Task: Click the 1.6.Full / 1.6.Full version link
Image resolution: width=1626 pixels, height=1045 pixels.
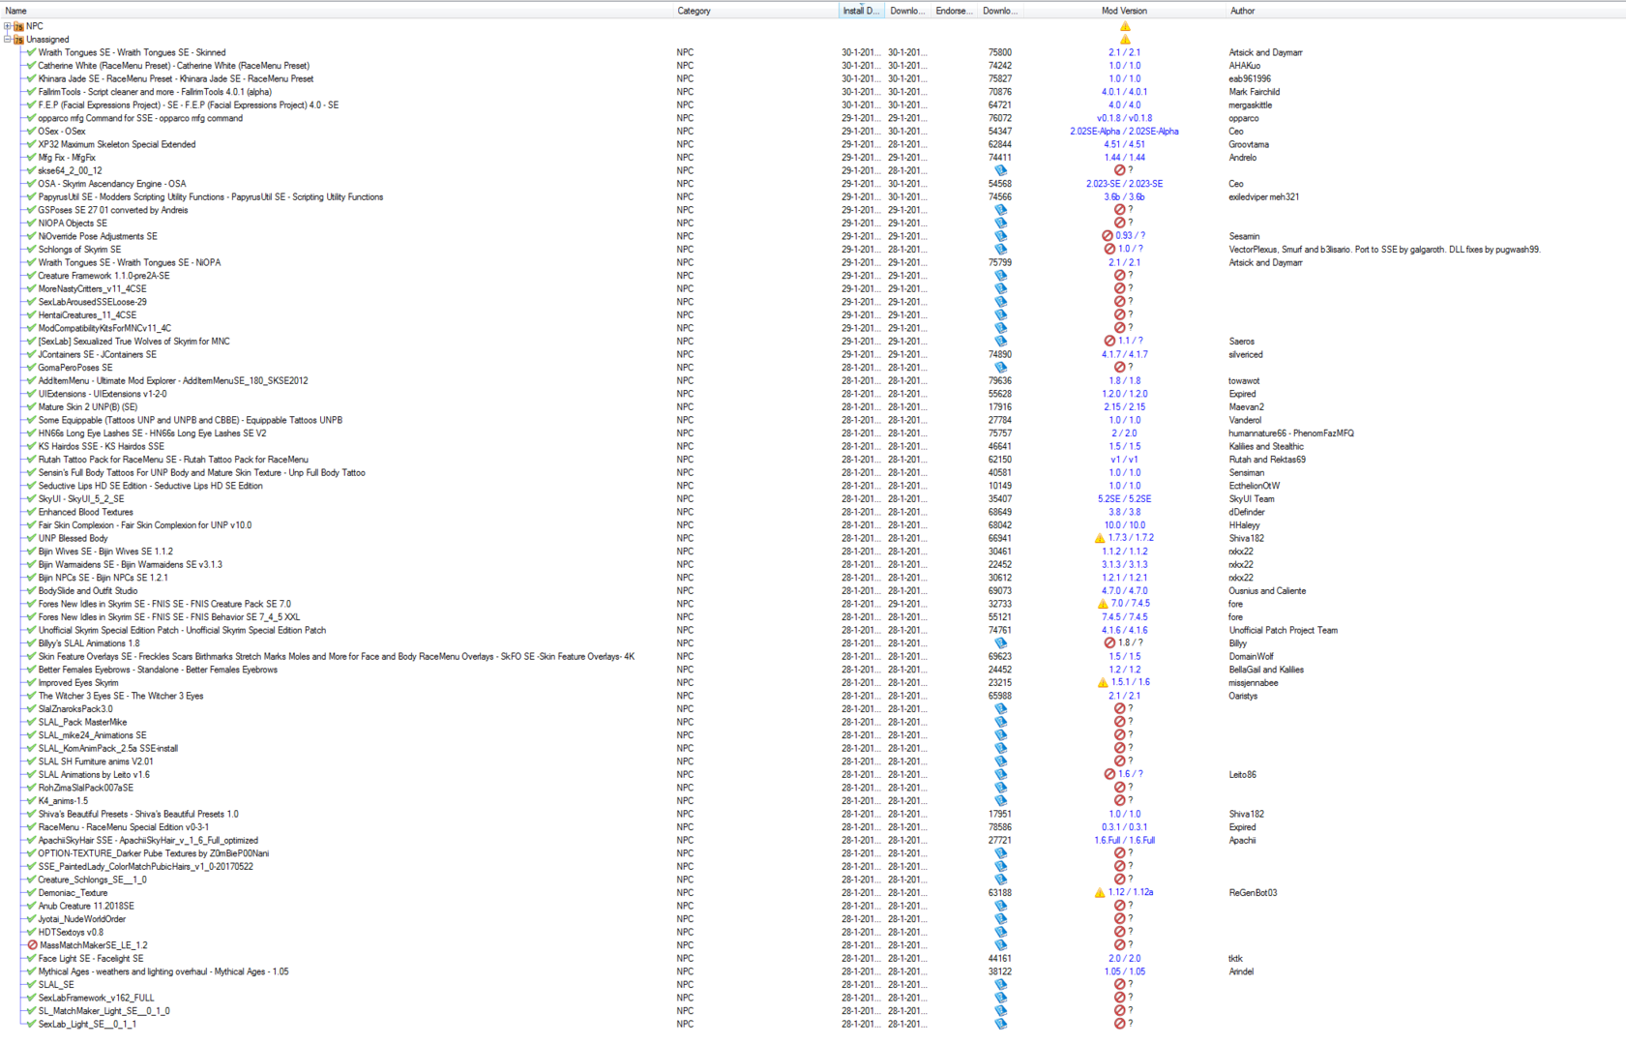Action: pyautogui.click(x=1124, y=841)
